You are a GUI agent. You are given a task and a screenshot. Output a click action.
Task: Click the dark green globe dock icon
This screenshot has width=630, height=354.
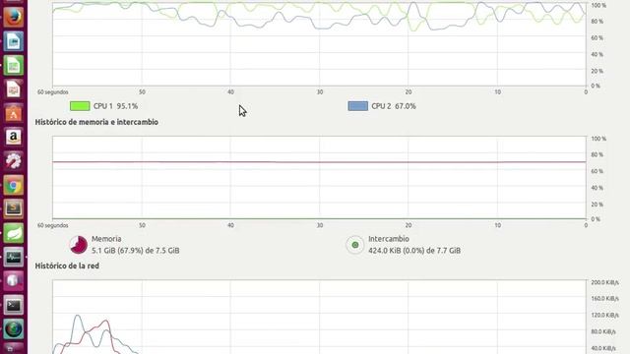pyautogui.click(x=13, y=329)
